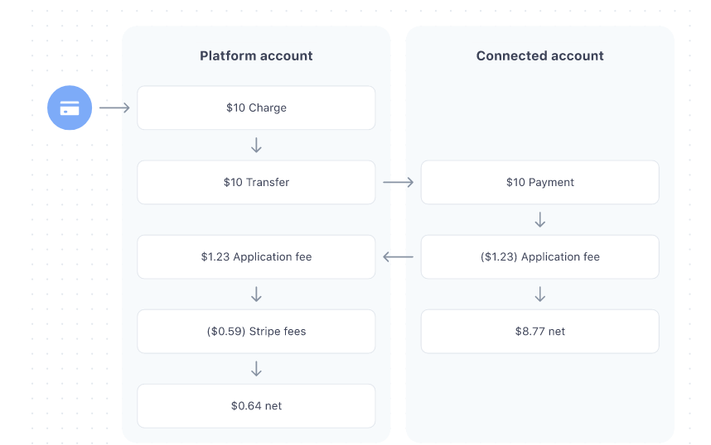Image resolution: width=711 pixels, height=445 pixels.
Task: Choose the platform's $1.23 Application fee box
Action: (256, 257)
